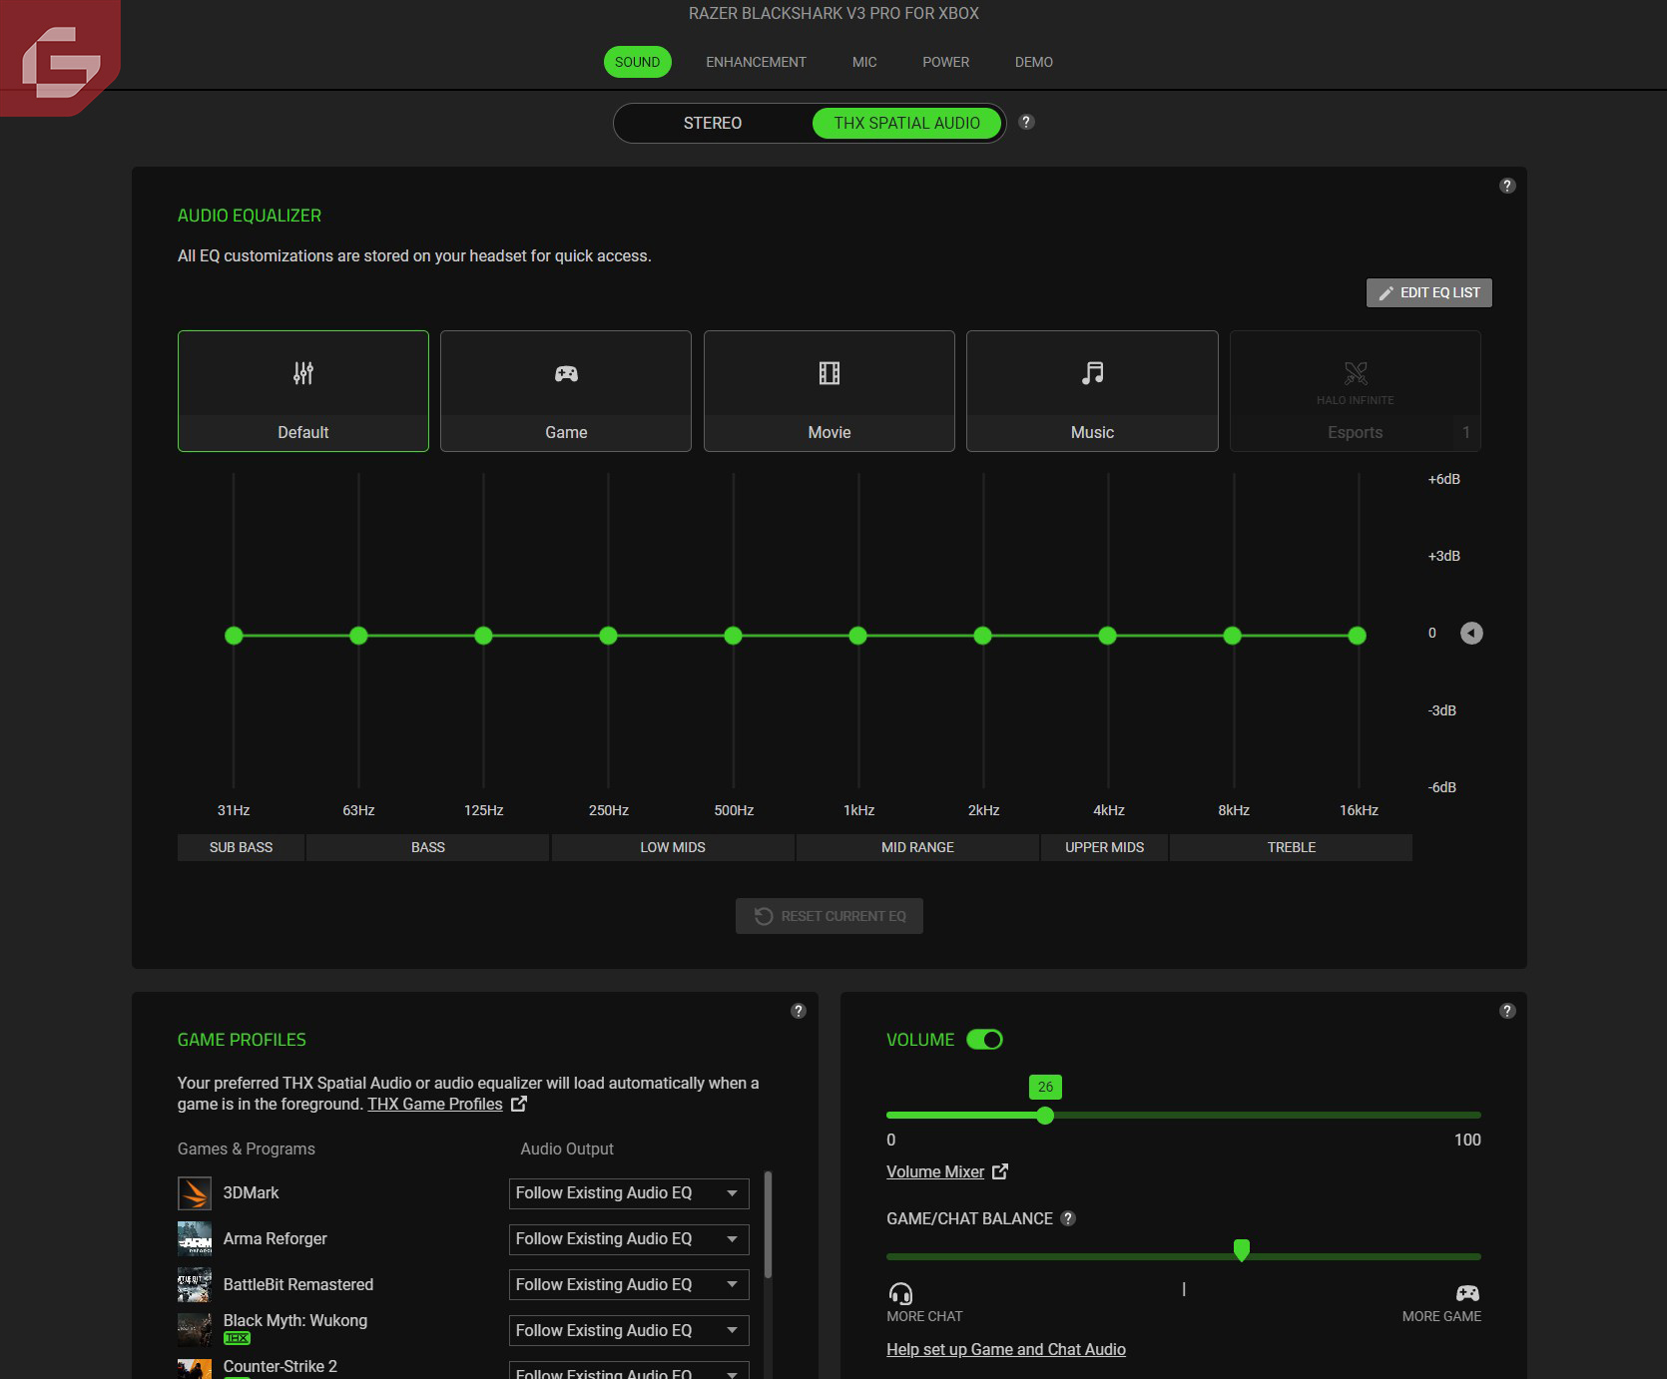Image resolution: width=1667 pixels, height=1379 pixels.
Task: Click the 1kHz EQ band handle
Action: tap(858, 636)
